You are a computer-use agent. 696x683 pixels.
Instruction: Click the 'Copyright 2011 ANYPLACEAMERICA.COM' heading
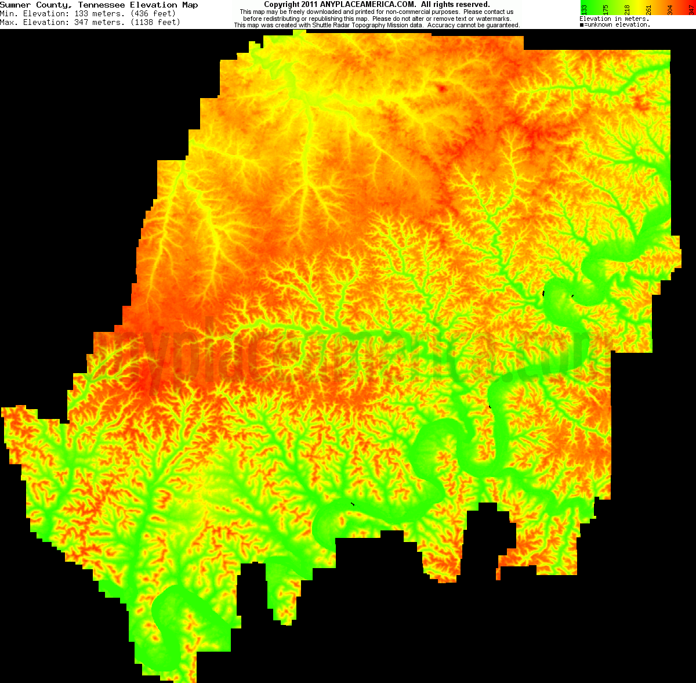tap(377, 5)
